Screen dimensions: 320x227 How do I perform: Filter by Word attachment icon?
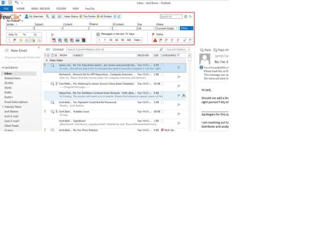[x=60, y=40]
